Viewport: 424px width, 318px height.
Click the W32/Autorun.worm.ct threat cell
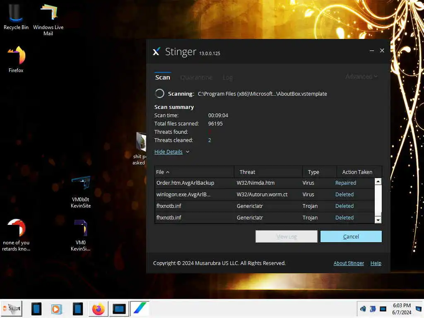(x=262, y=195)
